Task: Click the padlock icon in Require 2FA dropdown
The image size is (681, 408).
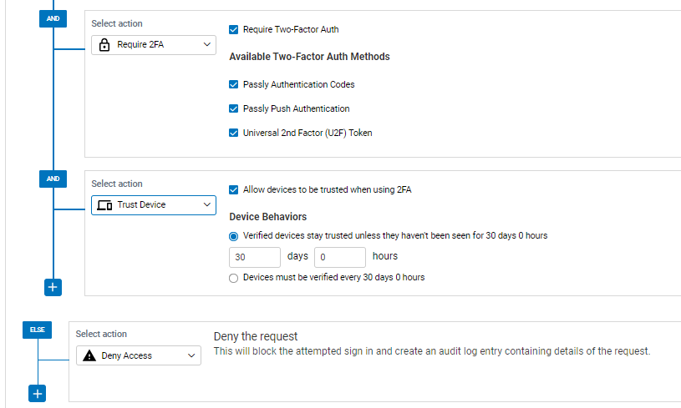Action: (104, 45)
